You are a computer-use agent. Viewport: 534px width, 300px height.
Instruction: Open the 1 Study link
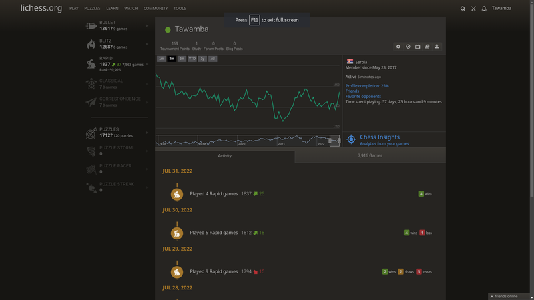tap(196, 46)
